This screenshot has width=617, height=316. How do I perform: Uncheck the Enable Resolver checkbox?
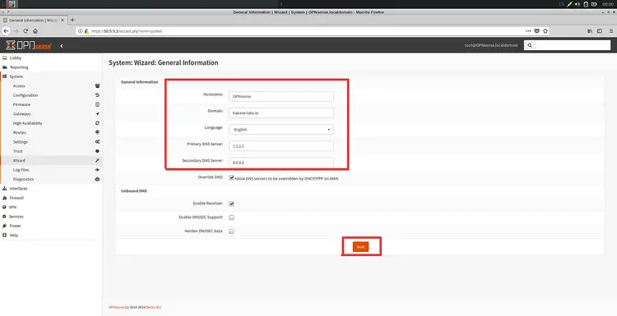(231, 204)
